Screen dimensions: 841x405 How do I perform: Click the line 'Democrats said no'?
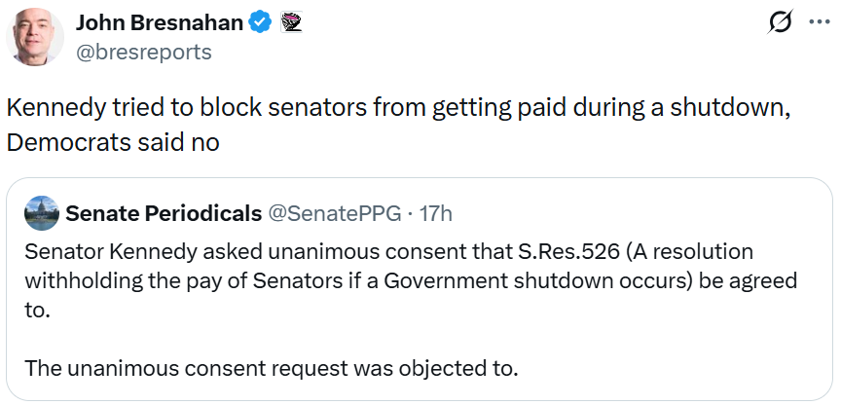[x=114, y=141]
